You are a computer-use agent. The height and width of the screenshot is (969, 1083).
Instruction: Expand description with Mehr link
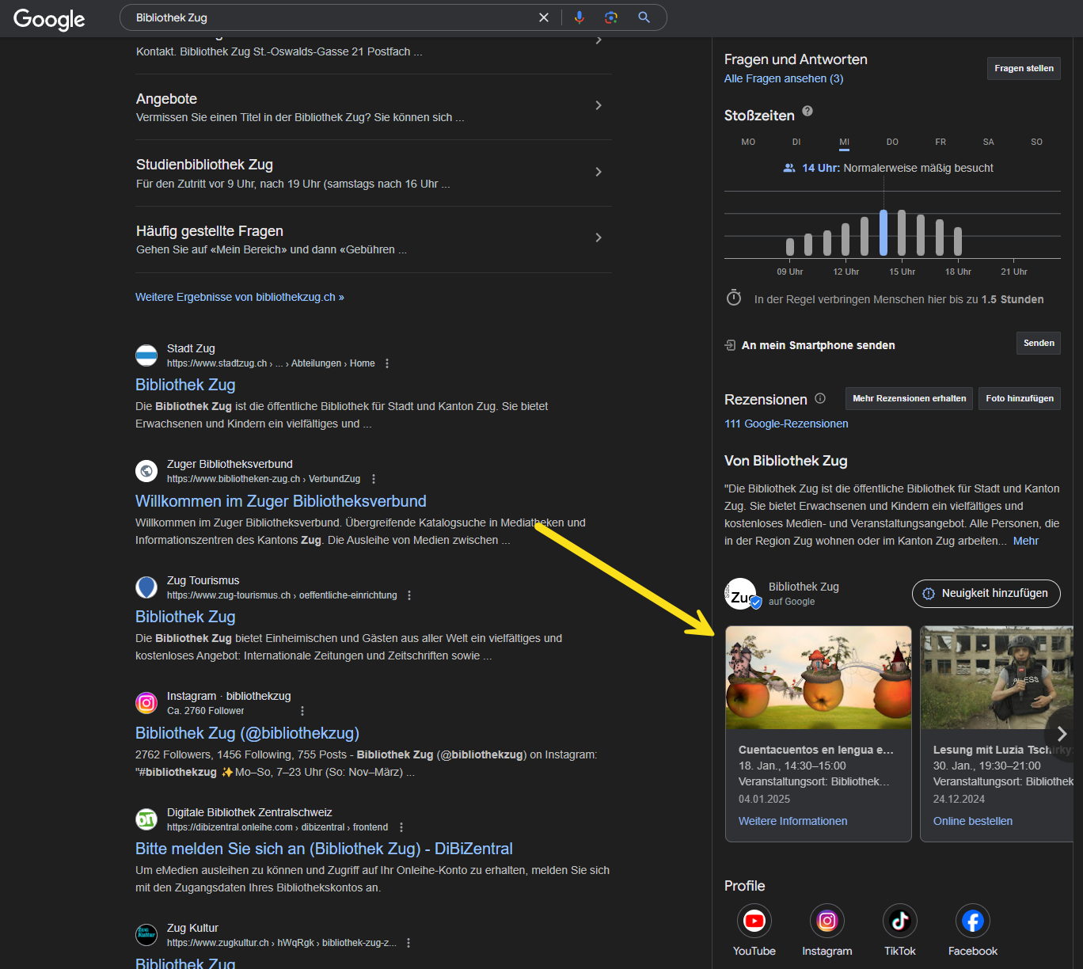[x=1026, y=541]
